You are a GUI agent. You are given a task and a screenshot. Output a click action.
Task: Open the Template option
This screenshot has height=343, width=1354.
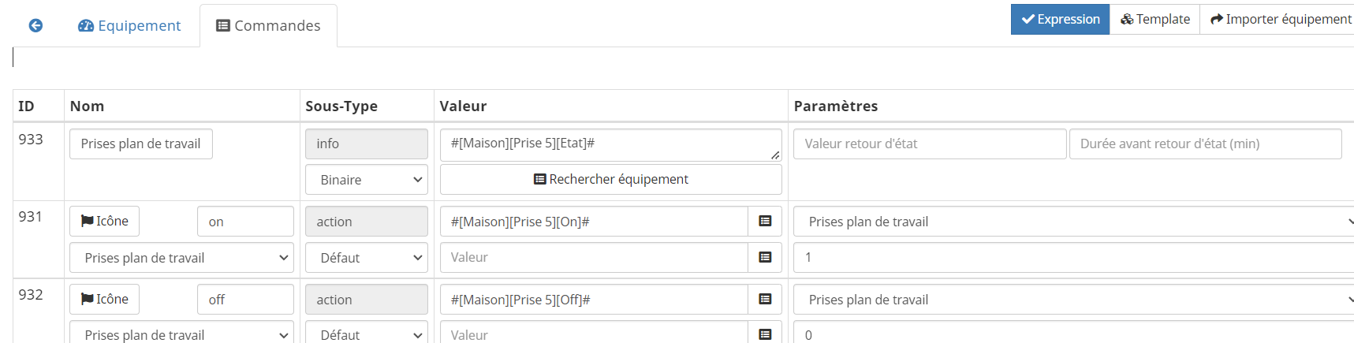point(1154,19)
